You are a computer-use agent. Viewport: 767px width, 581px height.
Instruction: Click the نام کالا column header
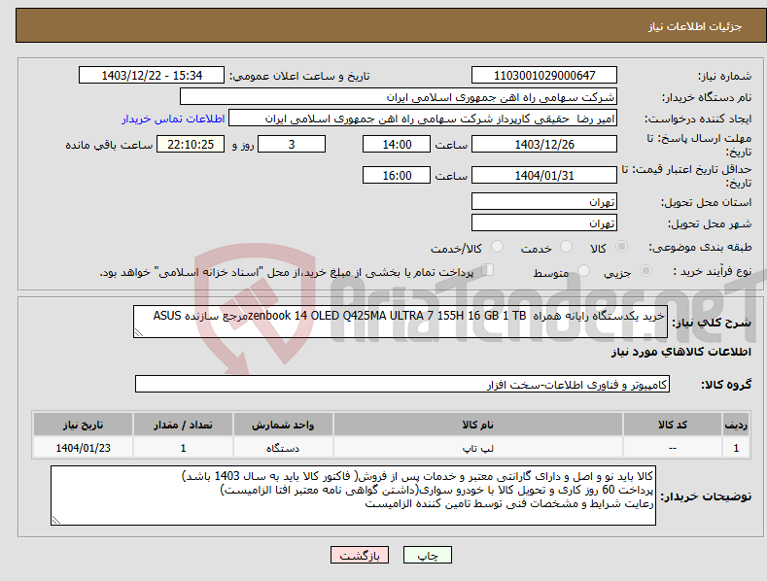(x=478, y=425)
